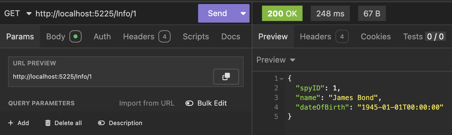Open the Scripts tab
This screenshot has width=452, height=135.
pos(196,37)
